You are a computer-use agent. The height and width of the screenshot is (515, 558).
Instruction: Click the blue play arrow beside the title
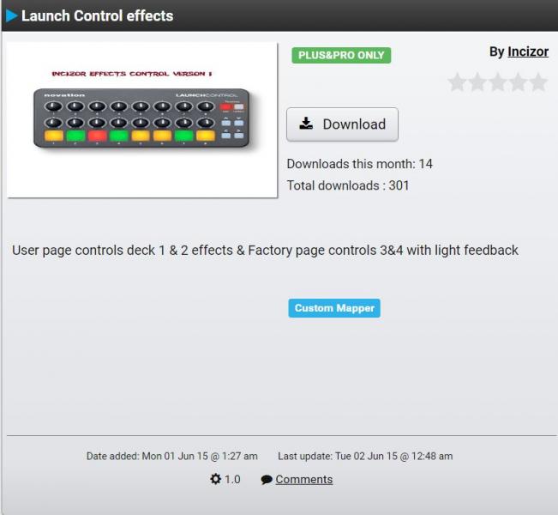coord(12,15)
